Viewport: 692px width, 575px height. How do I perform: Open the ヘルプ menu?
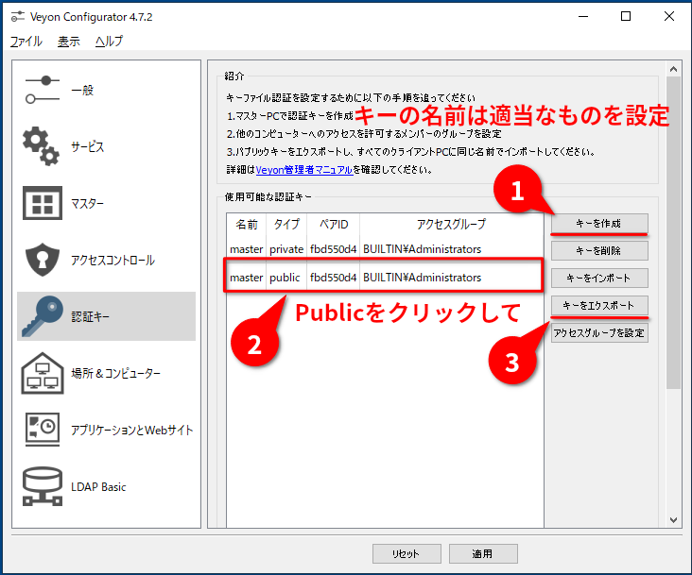pyautogui.click(x=109, y=42)
